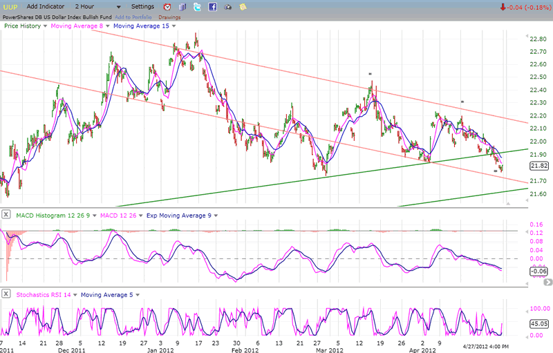Click the camera snapshot icon
This screenshot has height=353, width=553.
pos(228,6)
